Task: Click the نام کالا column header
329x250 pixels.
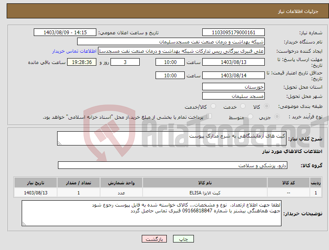Action: pyautogui.click(x=205, y=183)
